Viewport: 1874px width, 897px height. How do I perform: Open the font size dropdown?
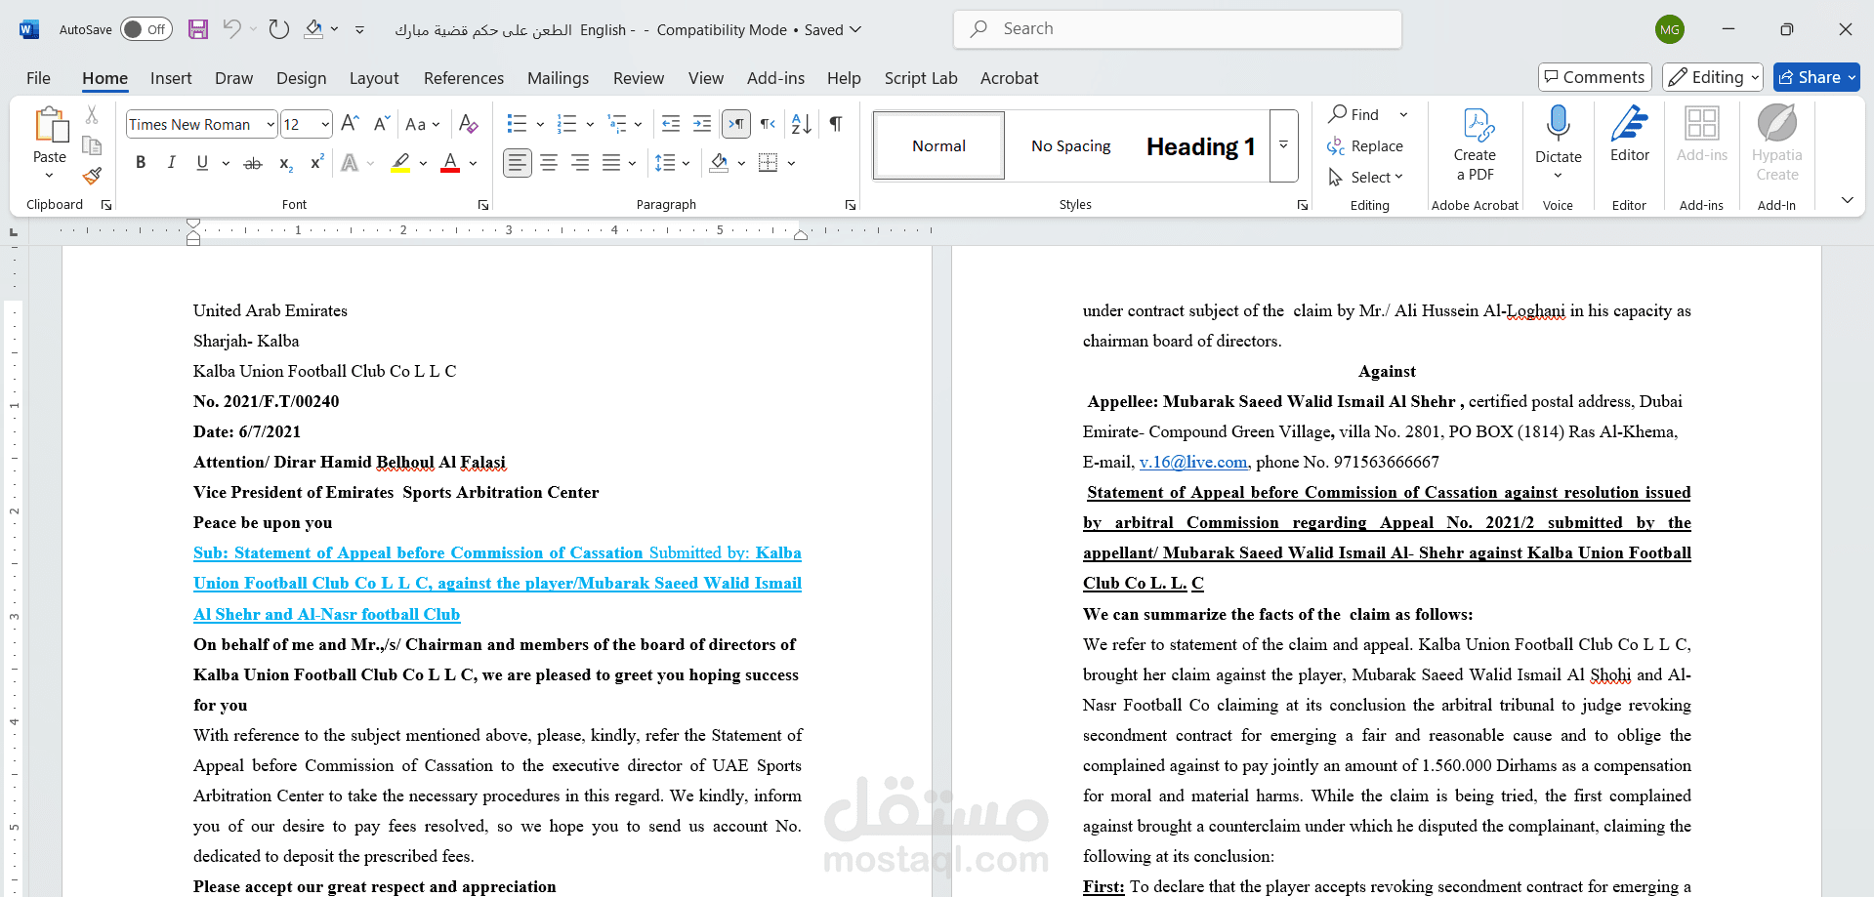coord(325,124)
